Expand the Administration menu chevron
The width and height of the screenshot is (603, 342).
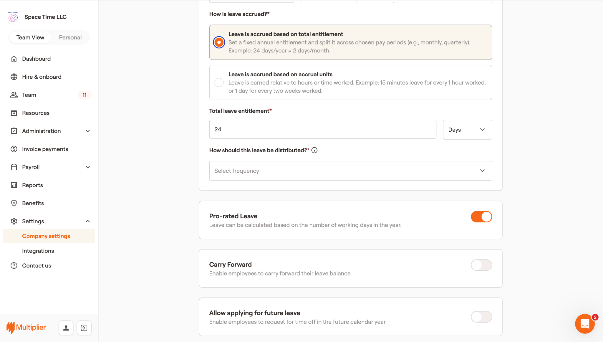[88, 131]
